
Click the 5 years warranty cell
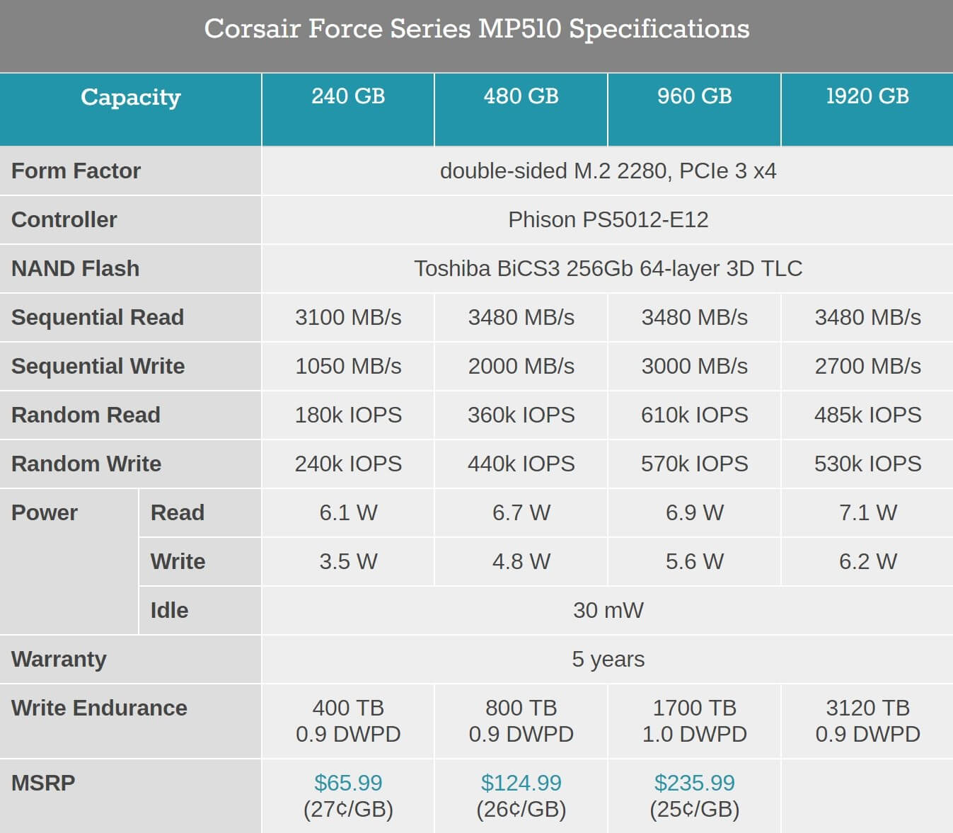608,660
